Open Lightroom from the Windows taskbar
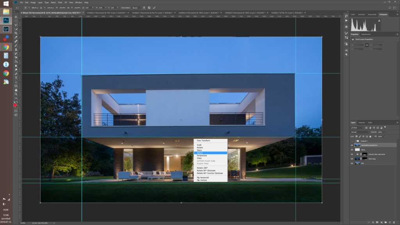 [6, 29]
